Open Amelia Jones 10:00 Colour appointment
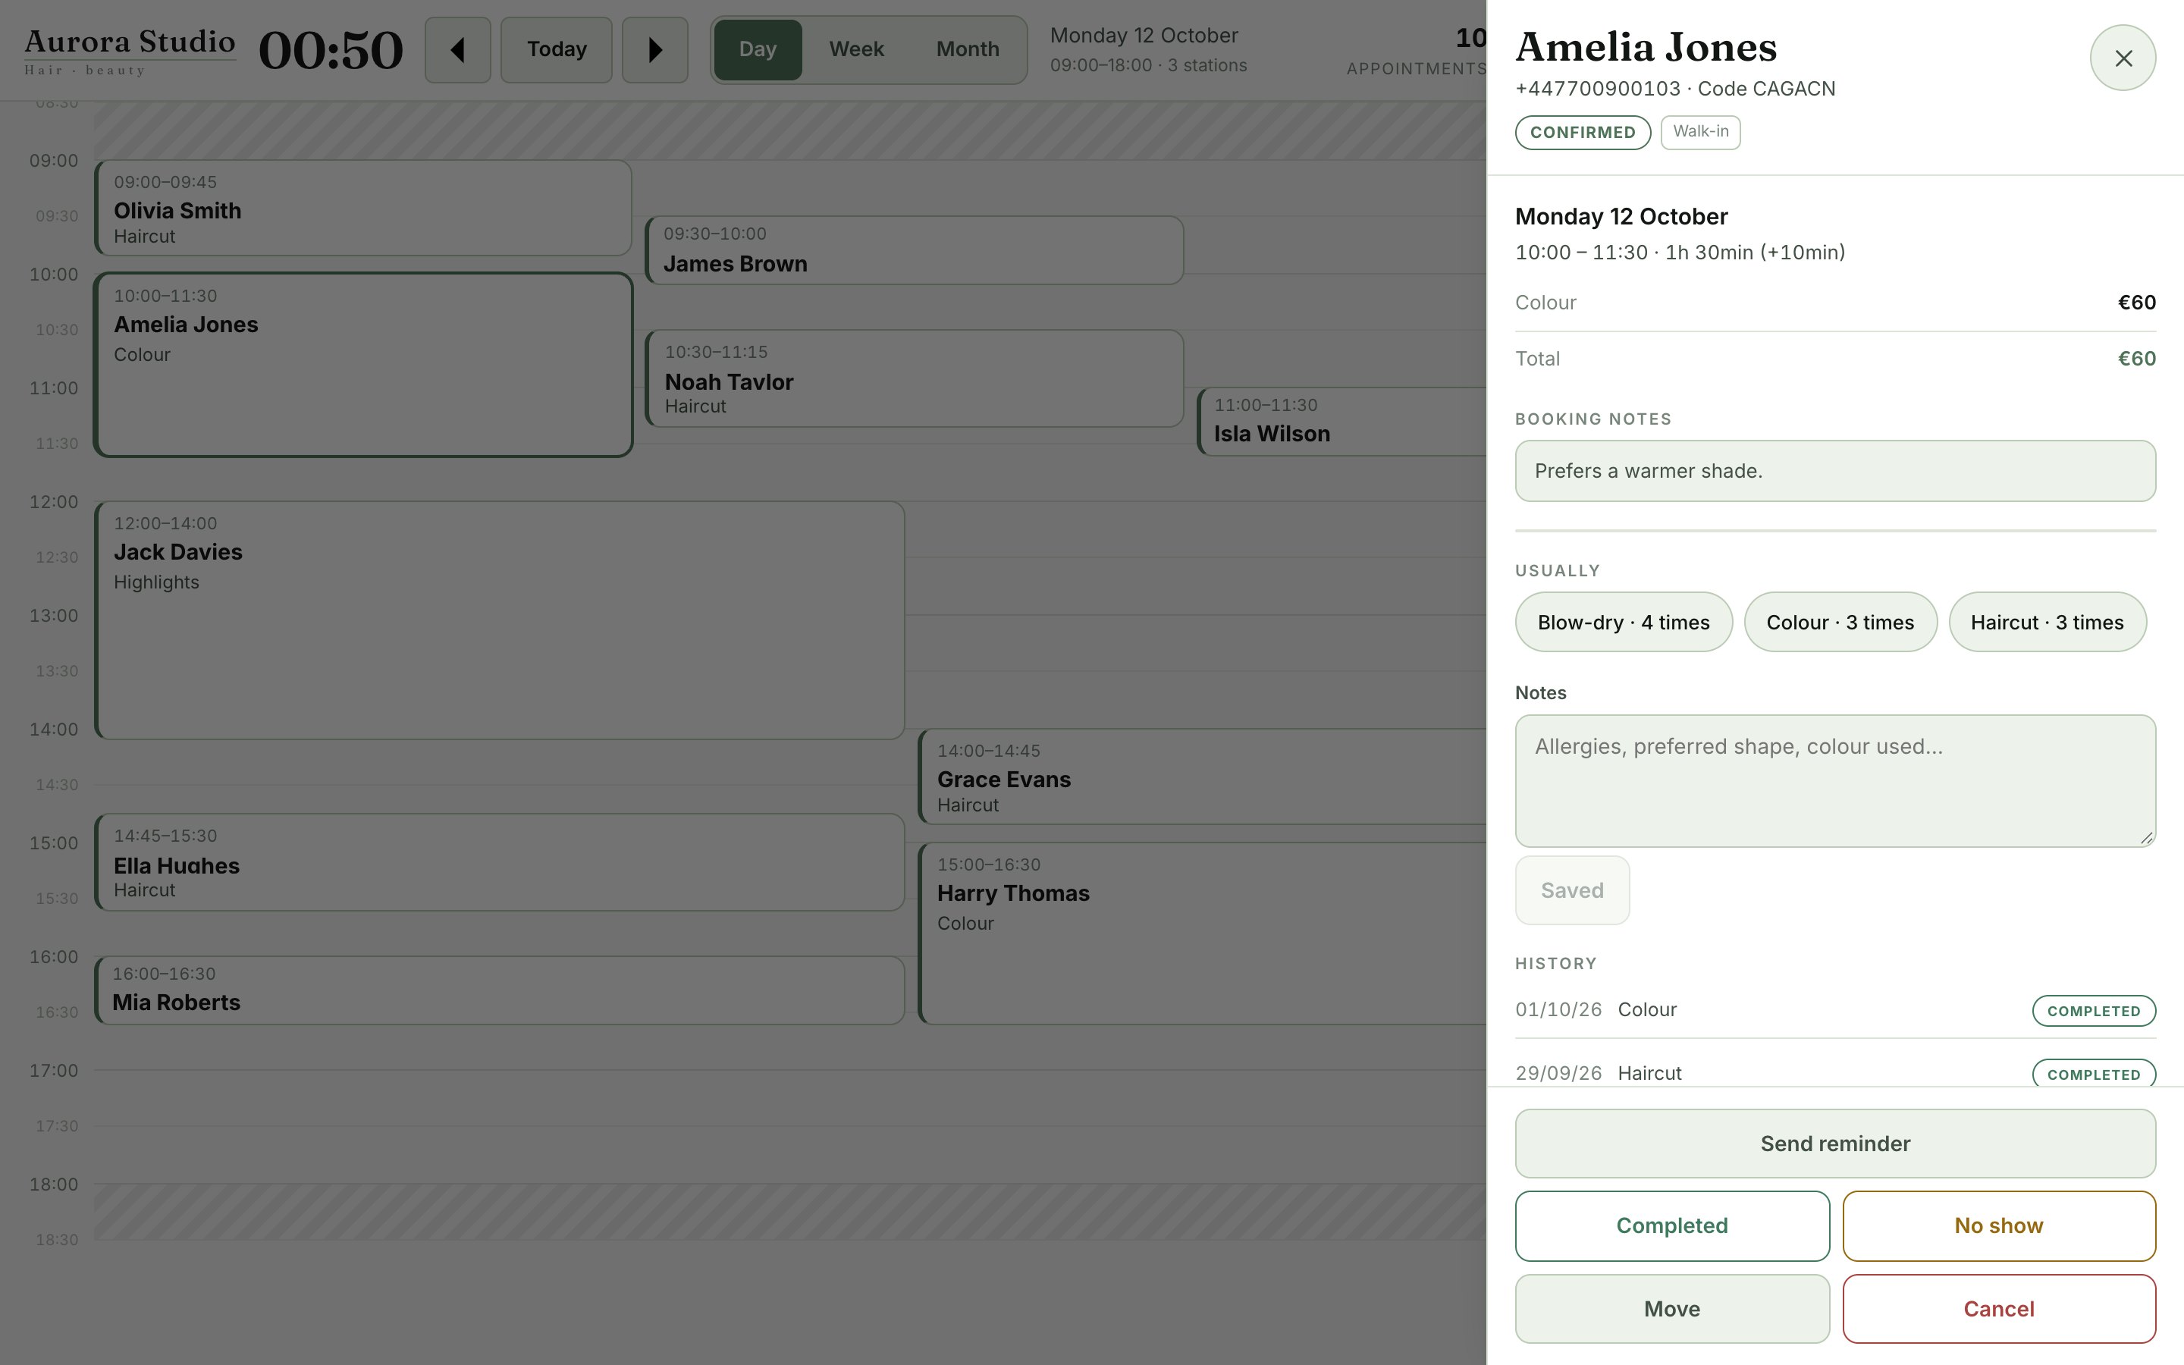This screenshot has width=2184, height=1365. 362,365
